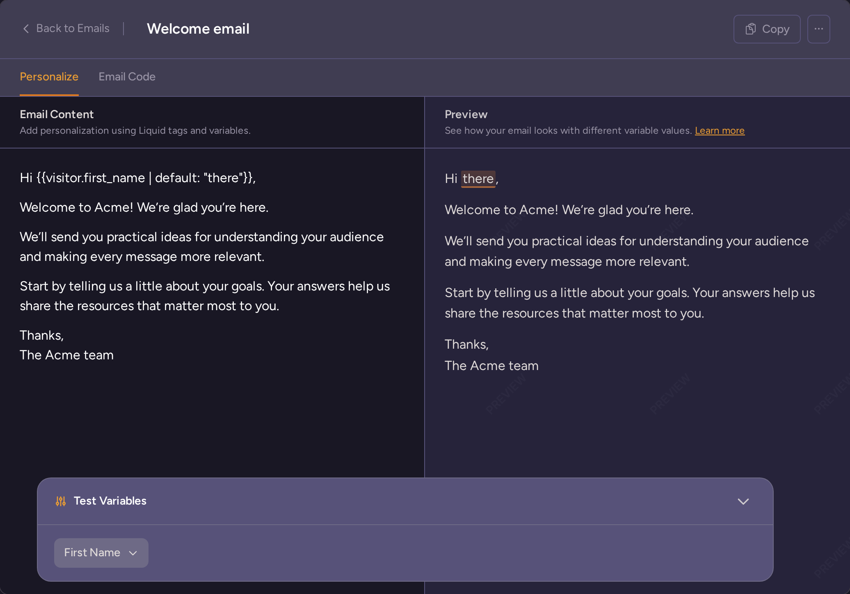The width and height of the screenshot is (850, 594).
Task: Click 'The Acme team' line in editor
Action: point(67,355)
